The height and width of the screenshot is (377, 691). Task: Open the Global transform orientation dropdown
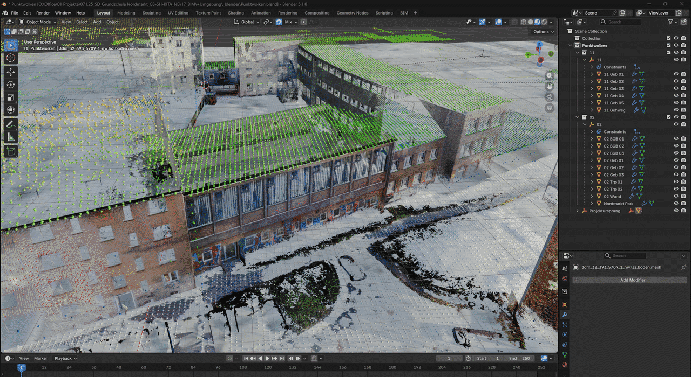pos(246,22)
